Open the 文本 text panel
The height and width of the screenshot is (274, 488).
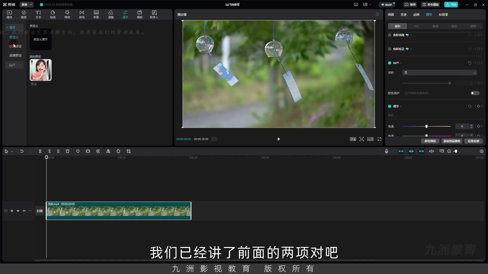[38, 14]
